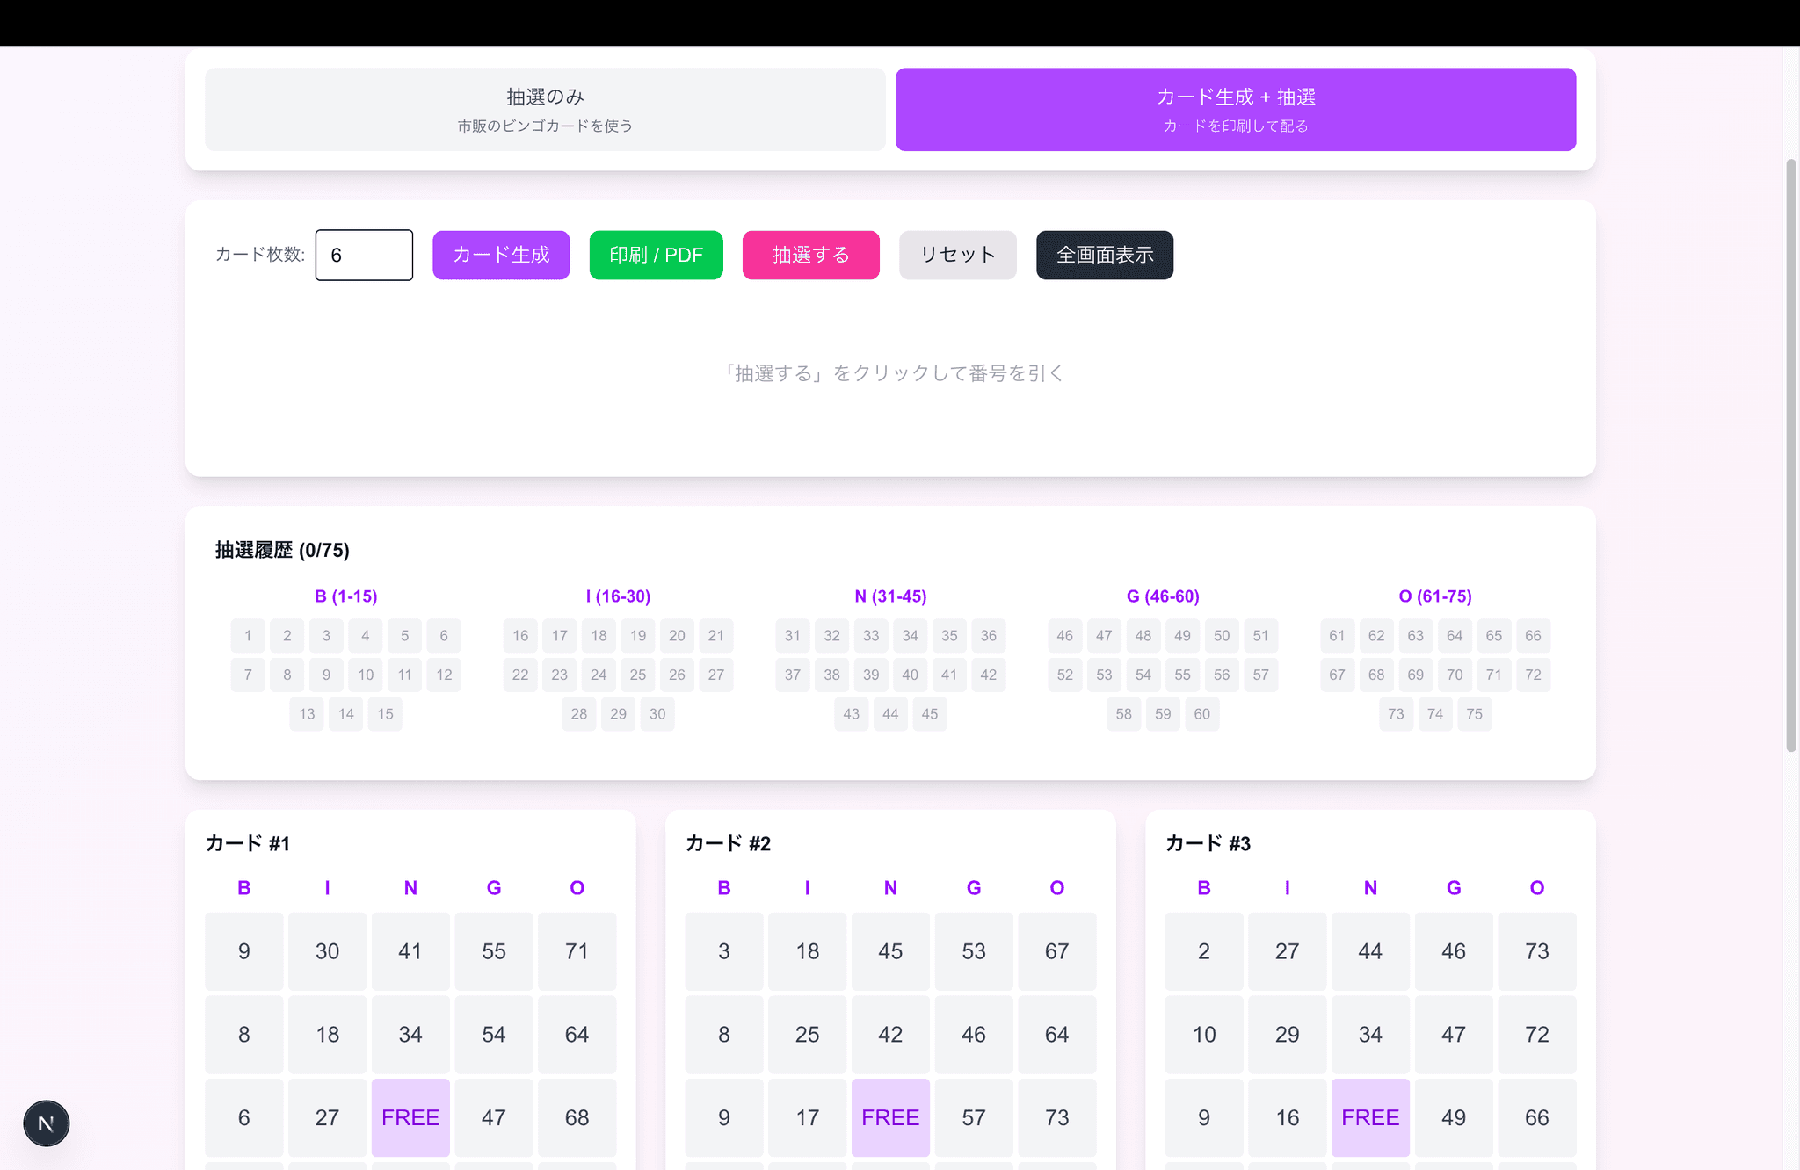
Task: Click the カード枚数 number input field
Action: coord(364,255)
